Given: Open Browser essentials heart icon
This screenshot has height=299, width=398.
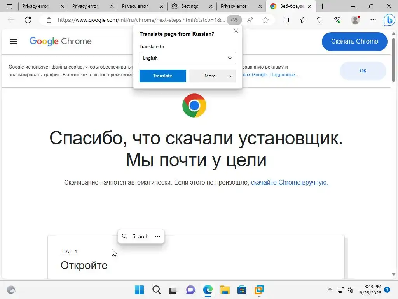Looking at the screenshot, I should click(337, 20).
